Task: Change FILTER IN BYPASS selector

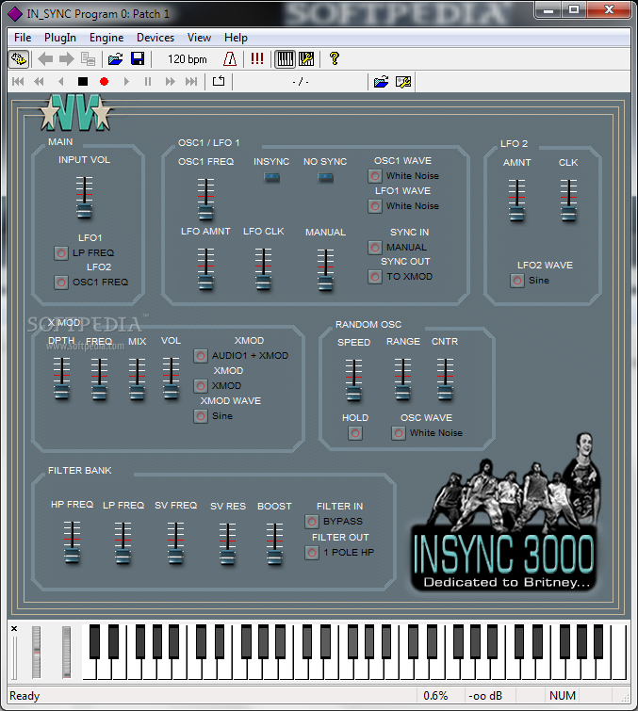Action: tap(312, 522)
